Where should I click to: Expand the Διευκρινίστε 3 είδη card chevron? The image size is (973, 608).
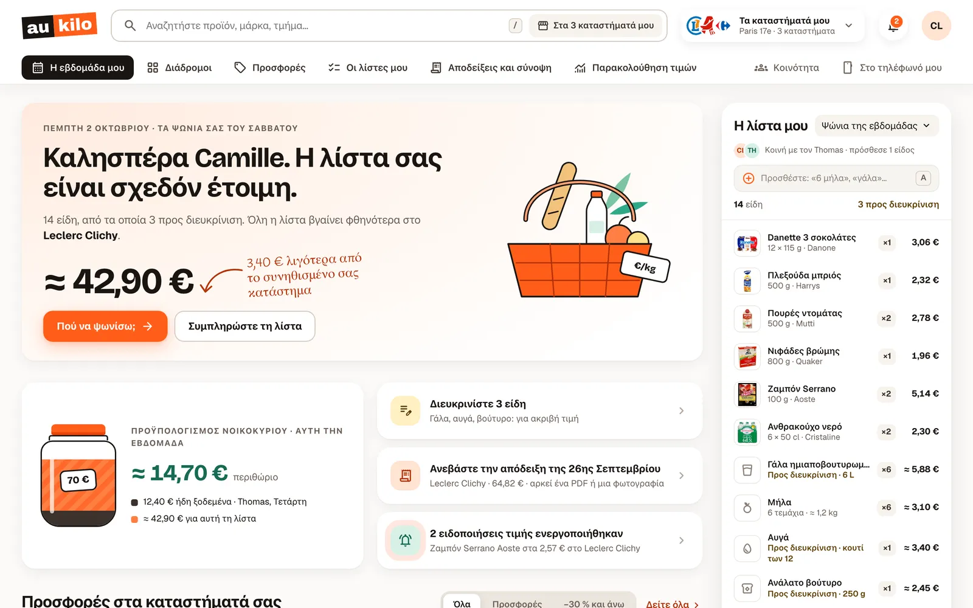(x=681, y=411)
